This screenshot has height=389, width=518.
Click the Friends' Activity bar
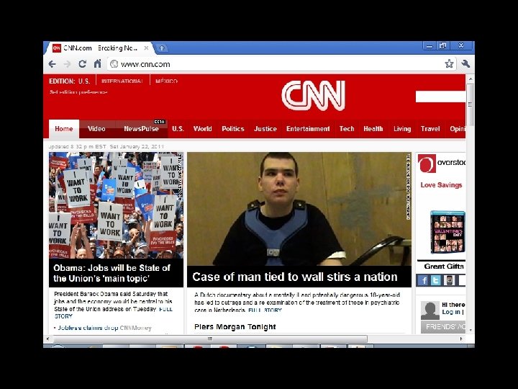[443, 327]
